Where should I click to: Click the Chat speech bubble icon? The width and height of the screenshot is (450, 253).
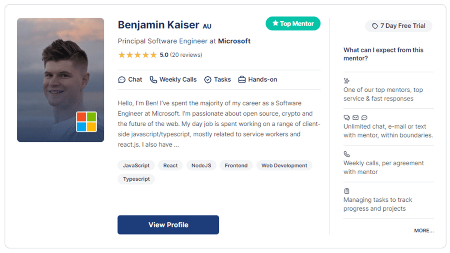[x=121, y=80]
